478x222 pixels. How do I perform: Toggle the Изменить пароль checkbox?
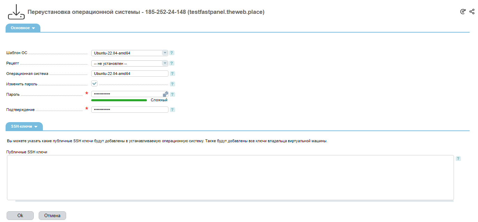point(94,84)
